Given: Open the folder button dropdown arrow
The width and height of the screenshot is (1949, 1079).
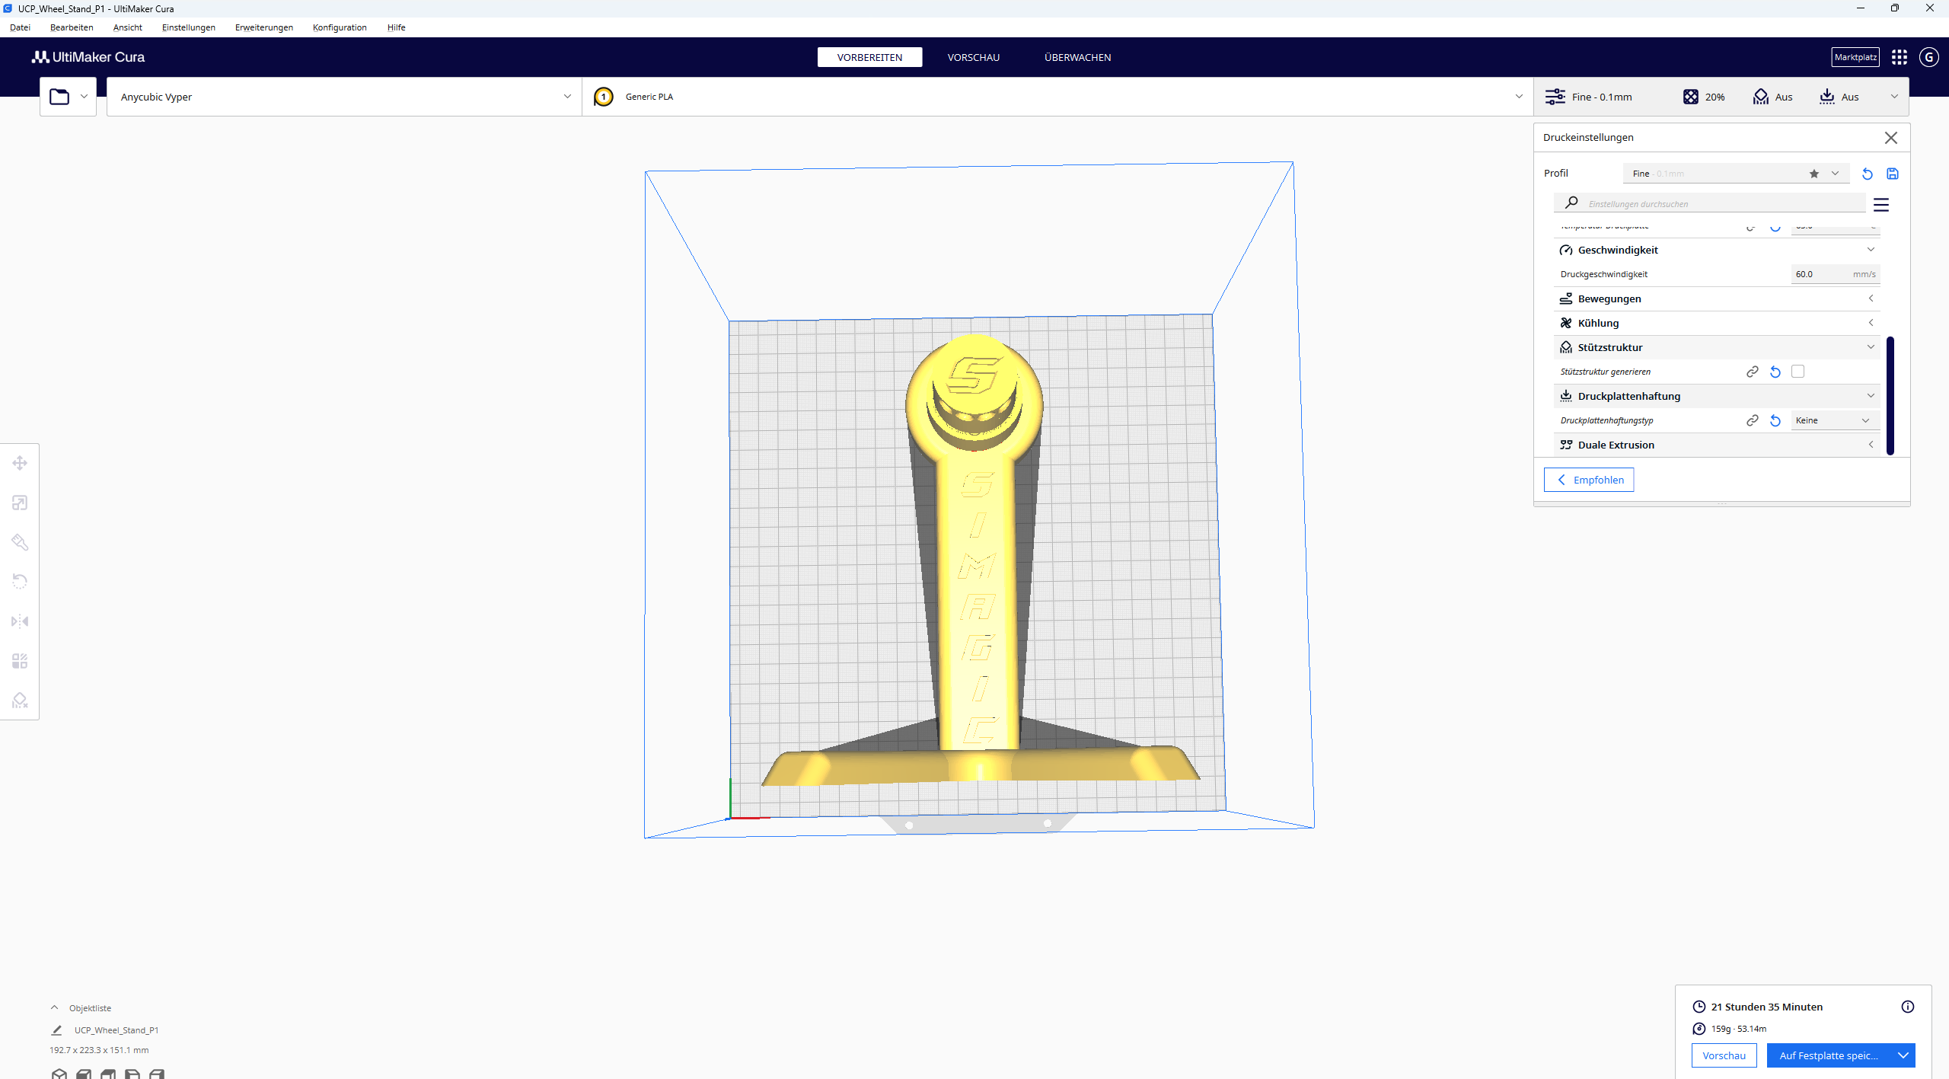Looking at the screenshot, I should [x=84, y=97].
